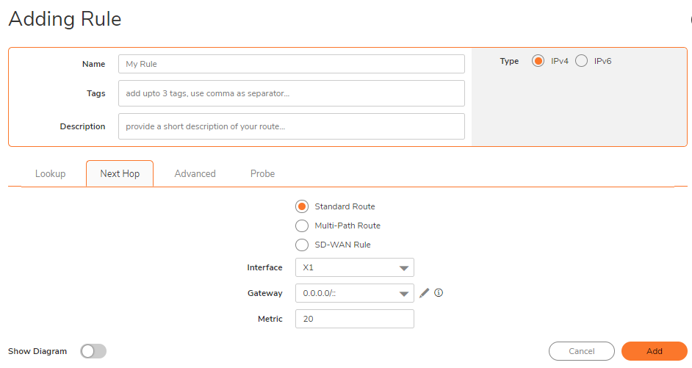Viewport: 692px width, 368px height.
Task: Click the Description text field
Action: coord(292,126)
